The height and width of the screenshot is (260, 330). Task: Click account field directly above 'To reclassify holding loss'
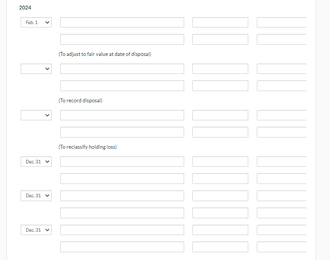coord(122,132)
